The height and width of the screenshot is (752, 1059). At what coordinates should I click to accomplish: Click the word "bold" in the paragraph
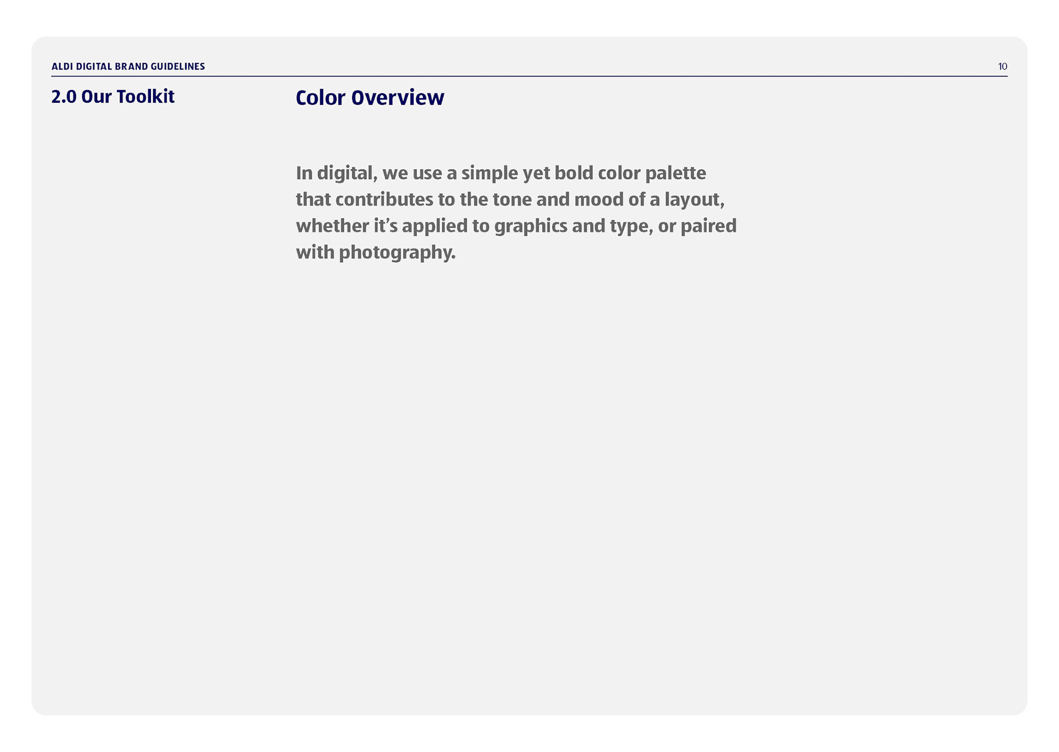pyautogui.click(x=574, y=174)
